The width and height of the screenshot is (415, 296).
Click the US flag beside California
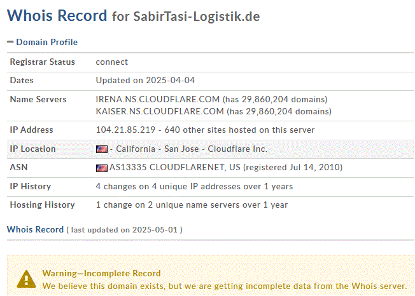pos(101,149)
